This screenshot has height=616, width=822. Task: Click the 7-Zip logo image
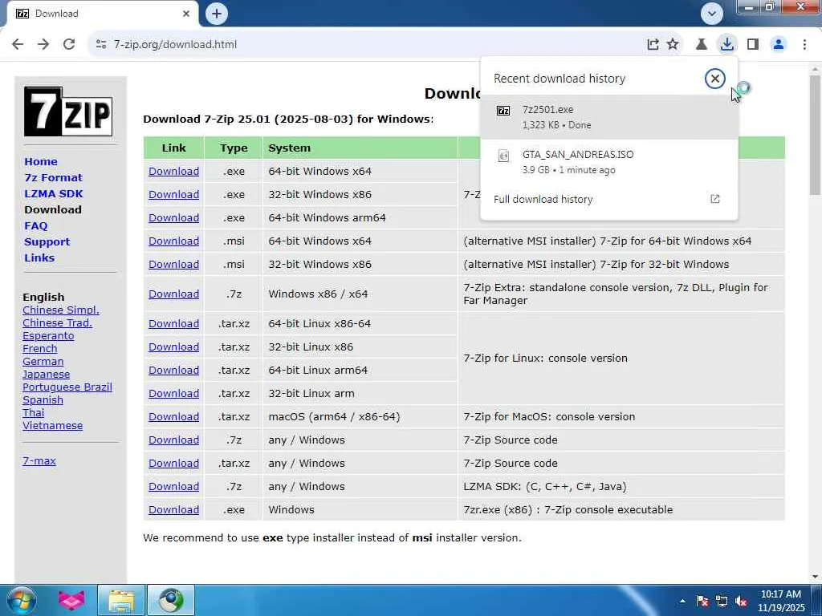click(x=68, y=111)
